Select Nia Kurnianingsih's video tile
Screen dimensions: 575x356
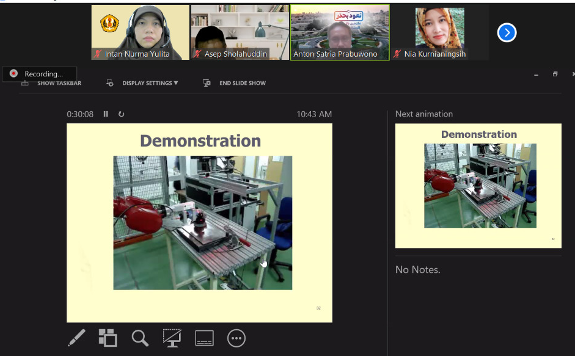439,32
